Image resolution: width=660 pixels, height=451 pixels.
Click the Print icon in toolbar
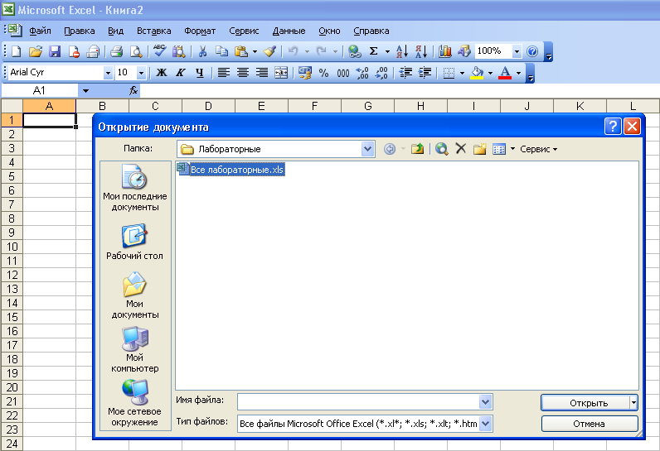[x=117, y=51]
